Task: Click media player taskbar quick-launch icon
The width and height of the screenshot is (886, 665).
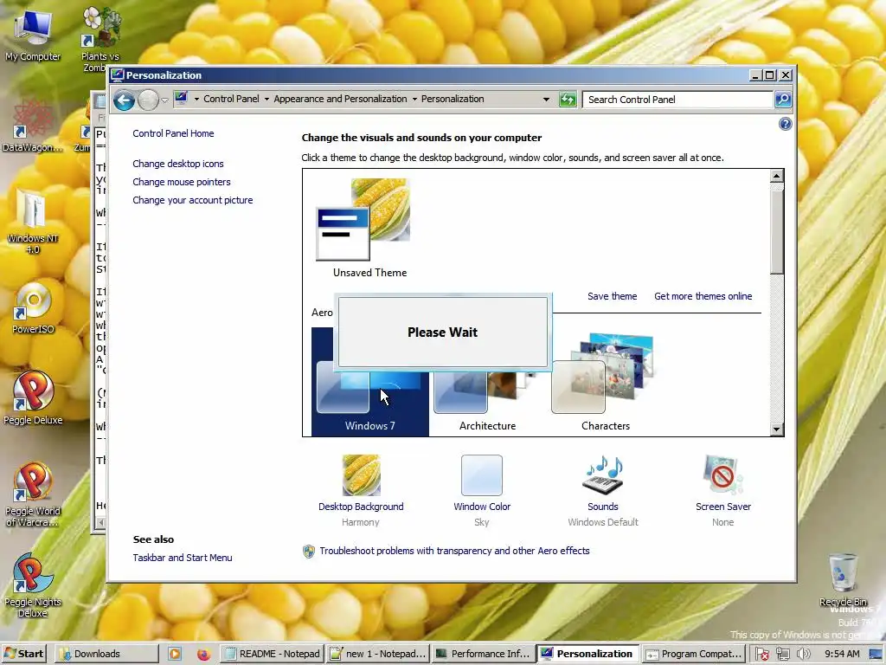Action: click(175, 654)
